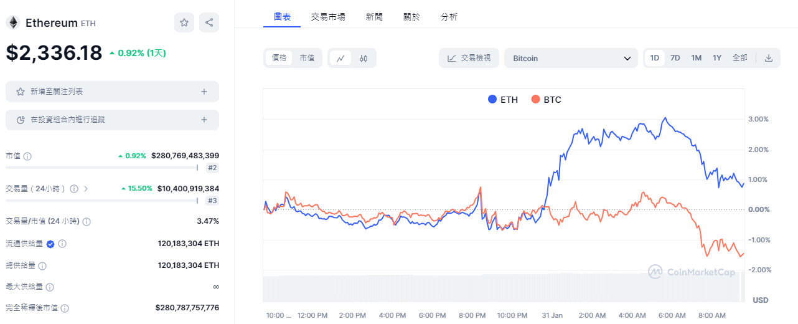This screenshot has height=324, width=798.
Task: Click fully diluted value $280,787,757,776
Action: pos(187,308)
